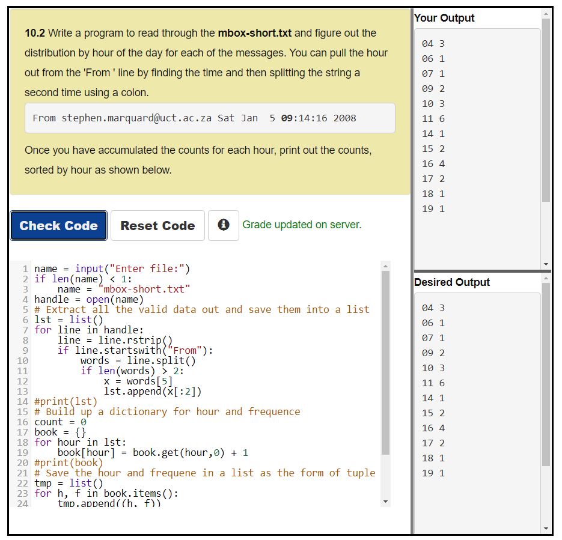This screenshot has height=540, width=562.
Task: Open the info icon button
Action: pyautogui.click(x=223, y=225)
